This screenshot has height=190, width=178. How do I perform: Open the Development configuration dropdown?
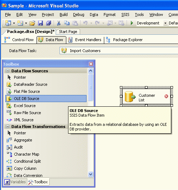point(165,23)
